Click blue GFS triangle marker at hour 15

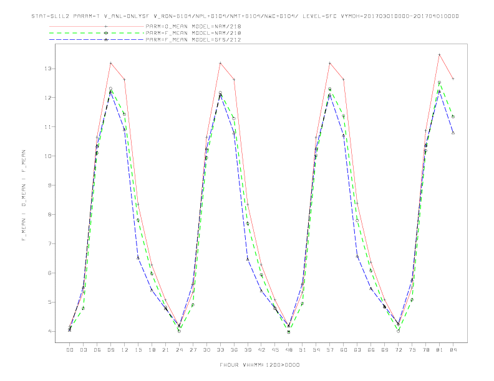138,258
